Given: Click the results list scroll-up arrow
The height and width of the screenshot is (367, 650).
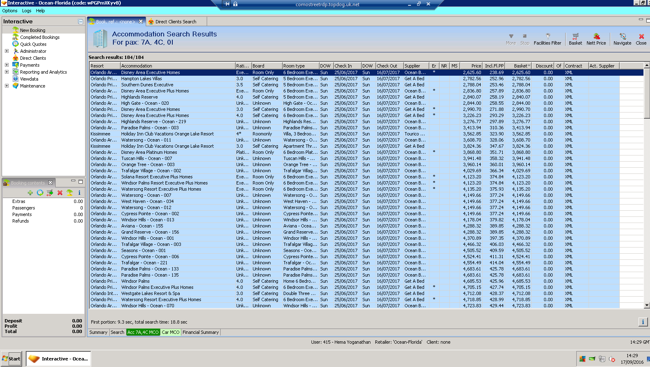Looking at the screenshot, I should coord(647,65).
